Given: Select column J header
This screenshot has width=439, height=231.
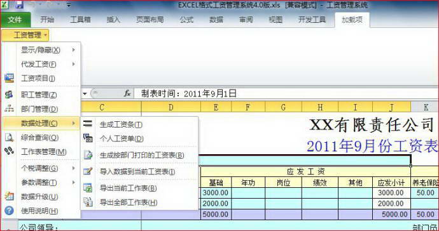Looking at the screenshot, I should 391,107.
